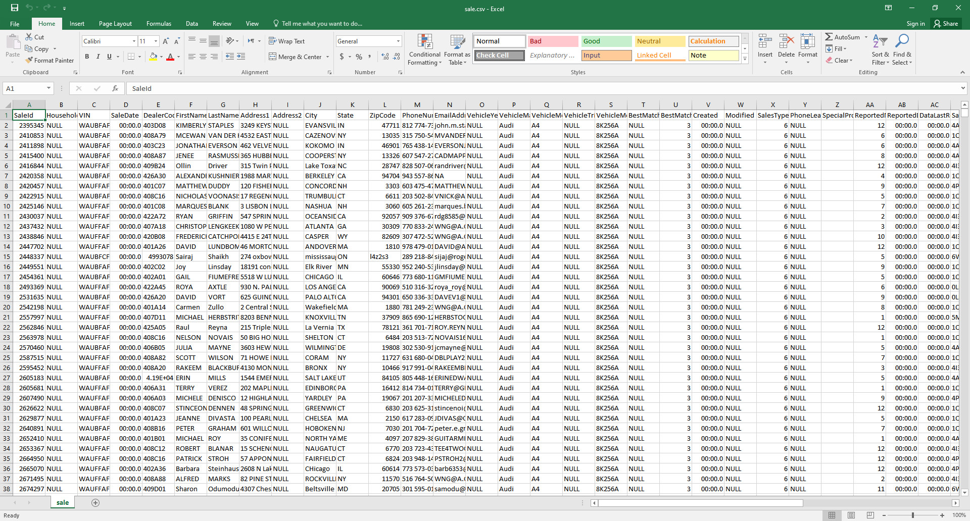Click the Accounting Number Format dollar icon

coord(342,57)
